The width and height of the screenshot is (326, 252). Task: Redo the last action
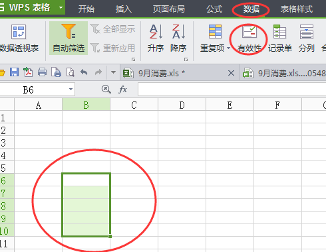click(98, 72)
